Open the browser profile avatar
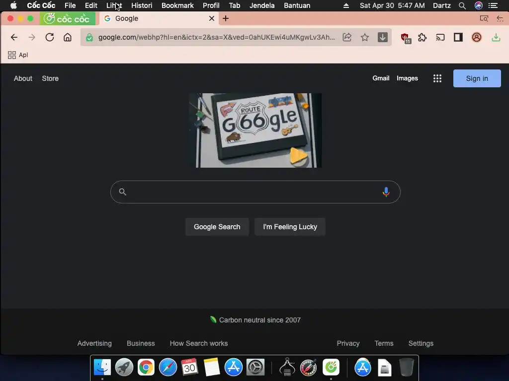 (477, 37)
